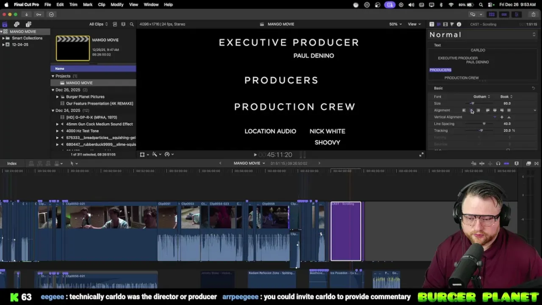Adjust the Tracking slider
The height and width of the screenshot is (305, 542).
[x=480, y=130]
